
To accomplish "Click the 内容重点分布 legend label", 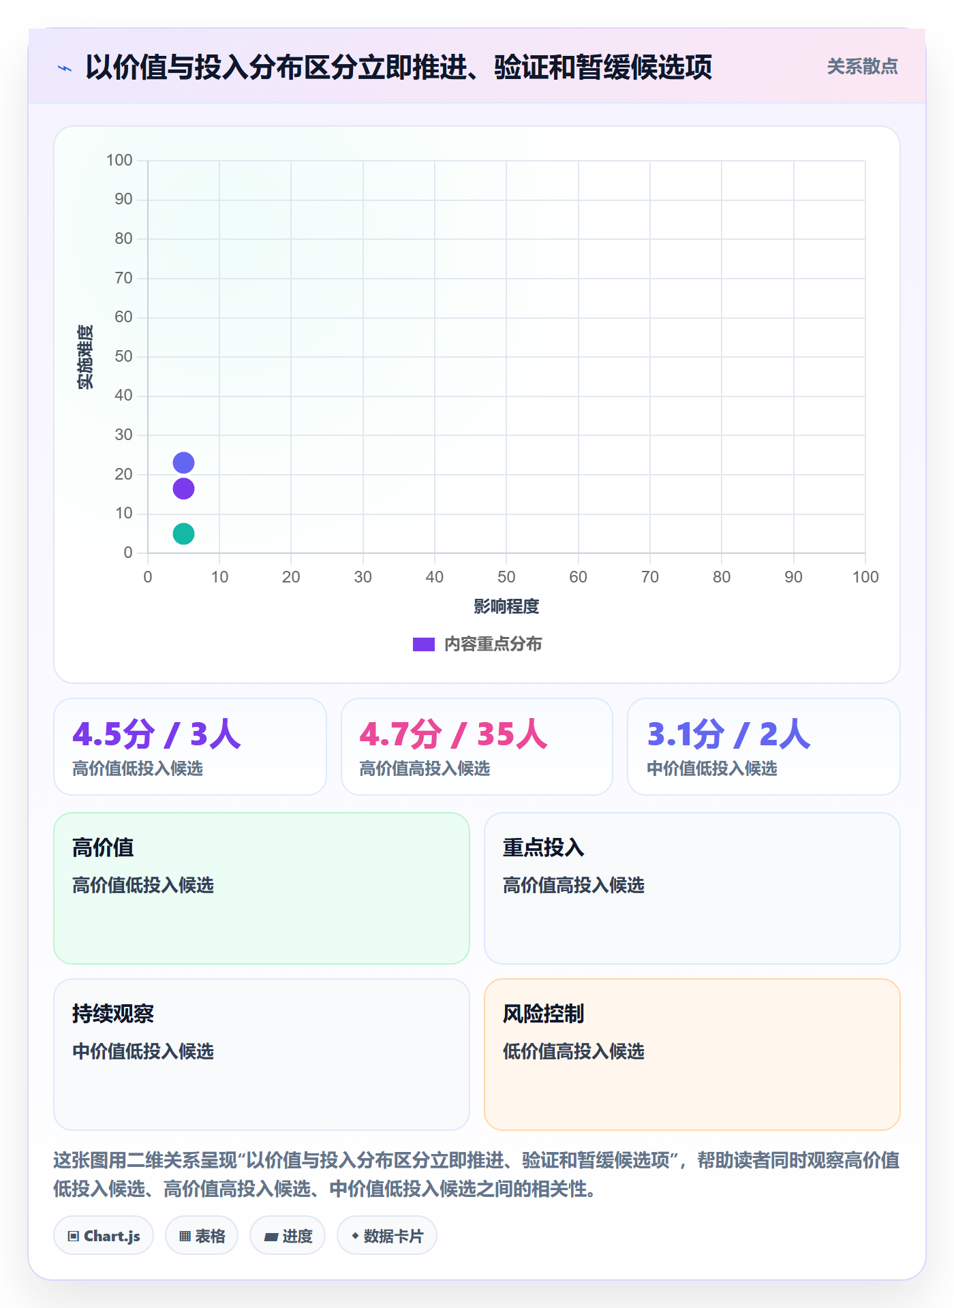I will click(493, 644).
